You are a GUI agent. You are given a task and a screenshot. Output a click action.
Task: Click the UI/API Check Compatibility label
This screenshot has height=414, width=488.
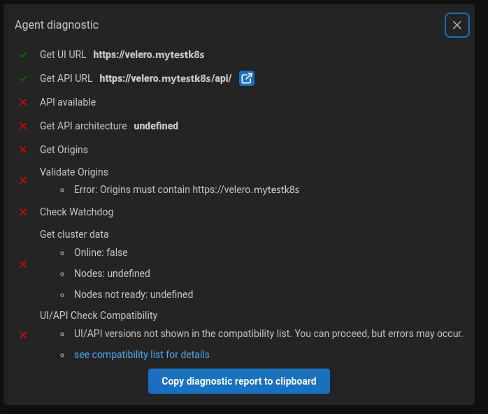(99, 315)
